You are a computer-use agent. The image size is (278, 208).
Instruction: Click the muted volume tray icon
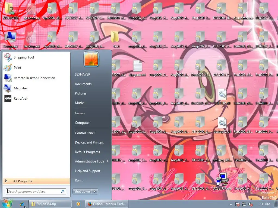[x=251, y=204]
